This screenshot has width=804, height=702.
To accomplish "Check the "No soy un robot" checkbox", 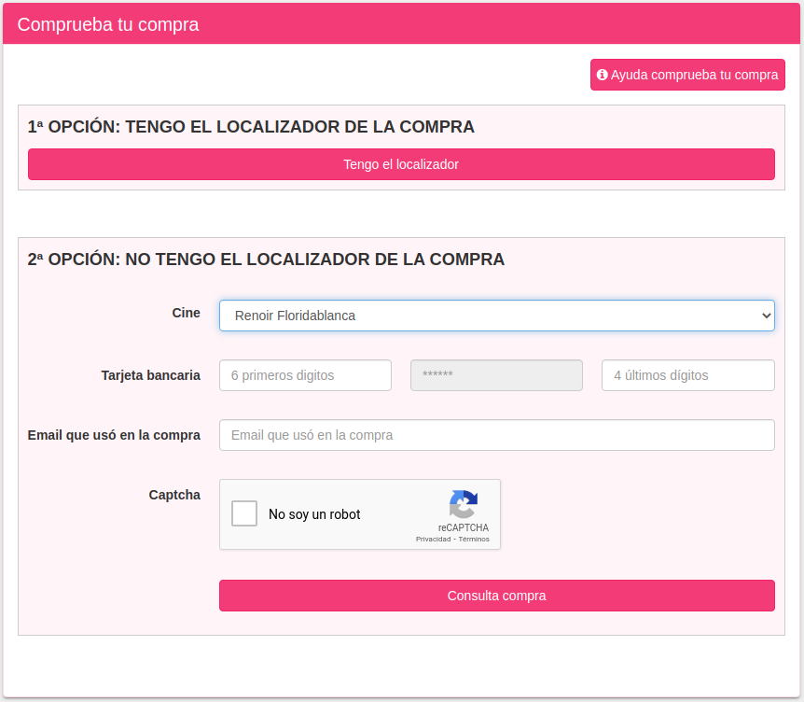I will [244, 513].
